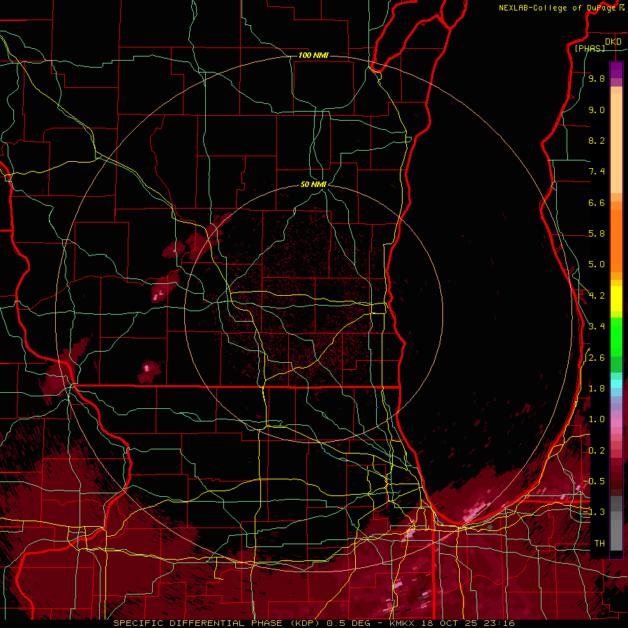Image resolution: width=628 pixels, height=628 pixels.
Task: Click the 50 NMI range ring label
Action: [x=313, y=185]
